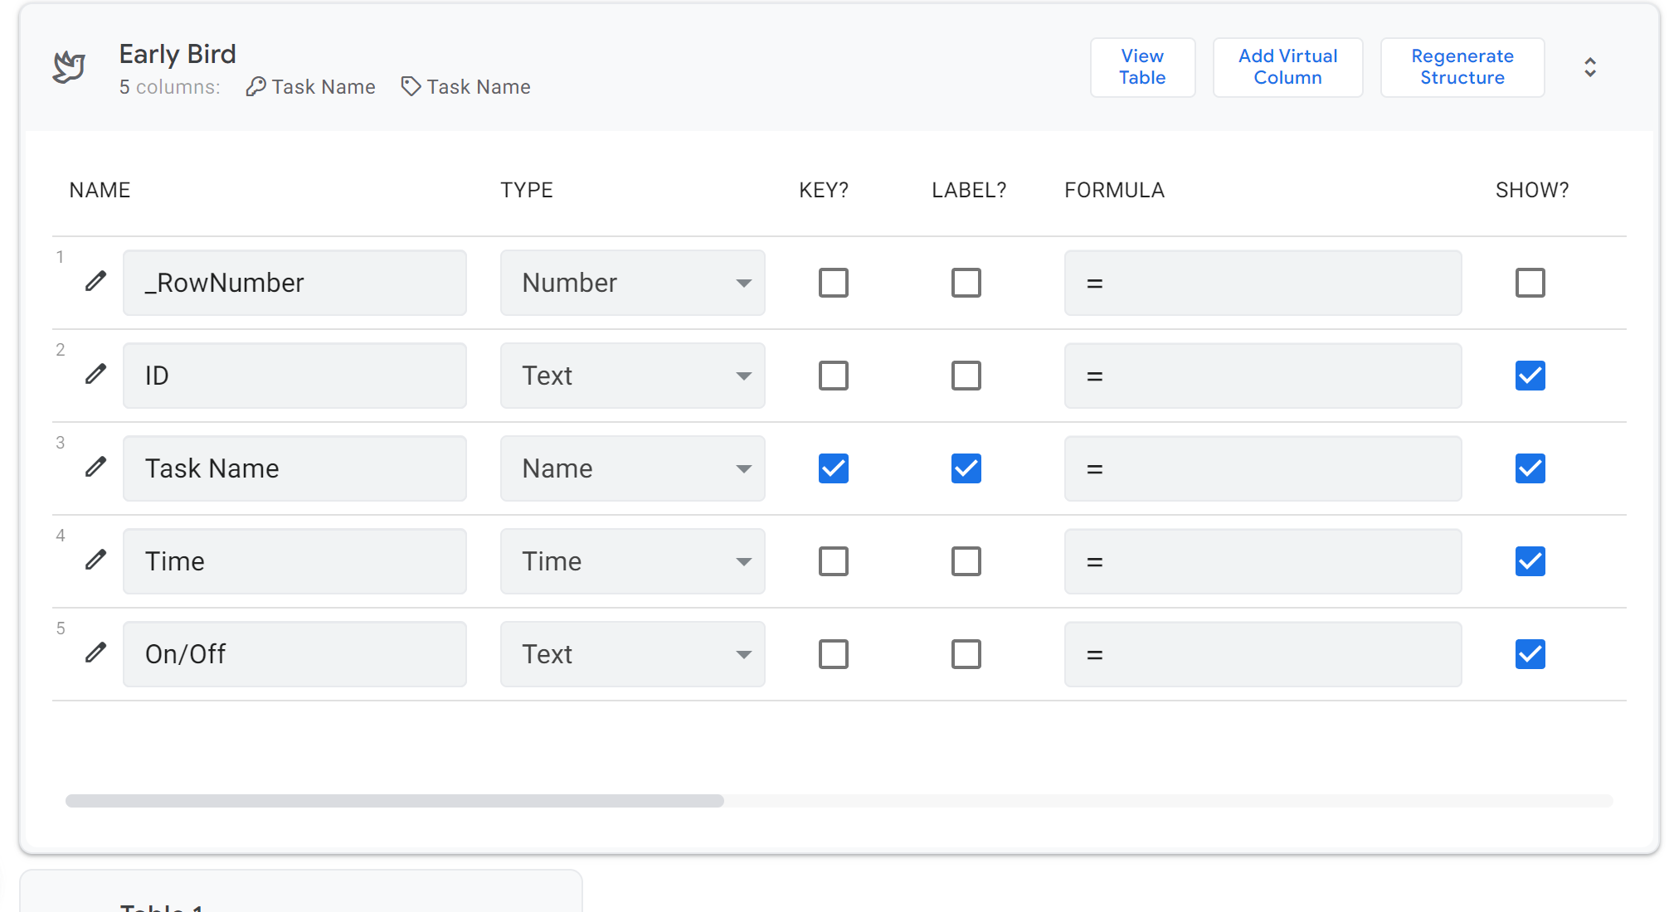Collapse the Early Bird table section

click(x=1589, y=67)
